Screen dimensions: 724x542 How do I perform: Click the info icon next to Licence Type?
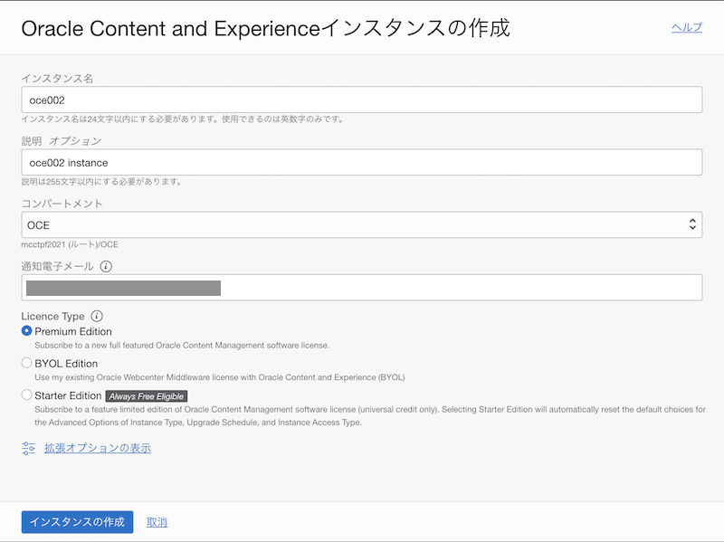[x=97, y=317]
